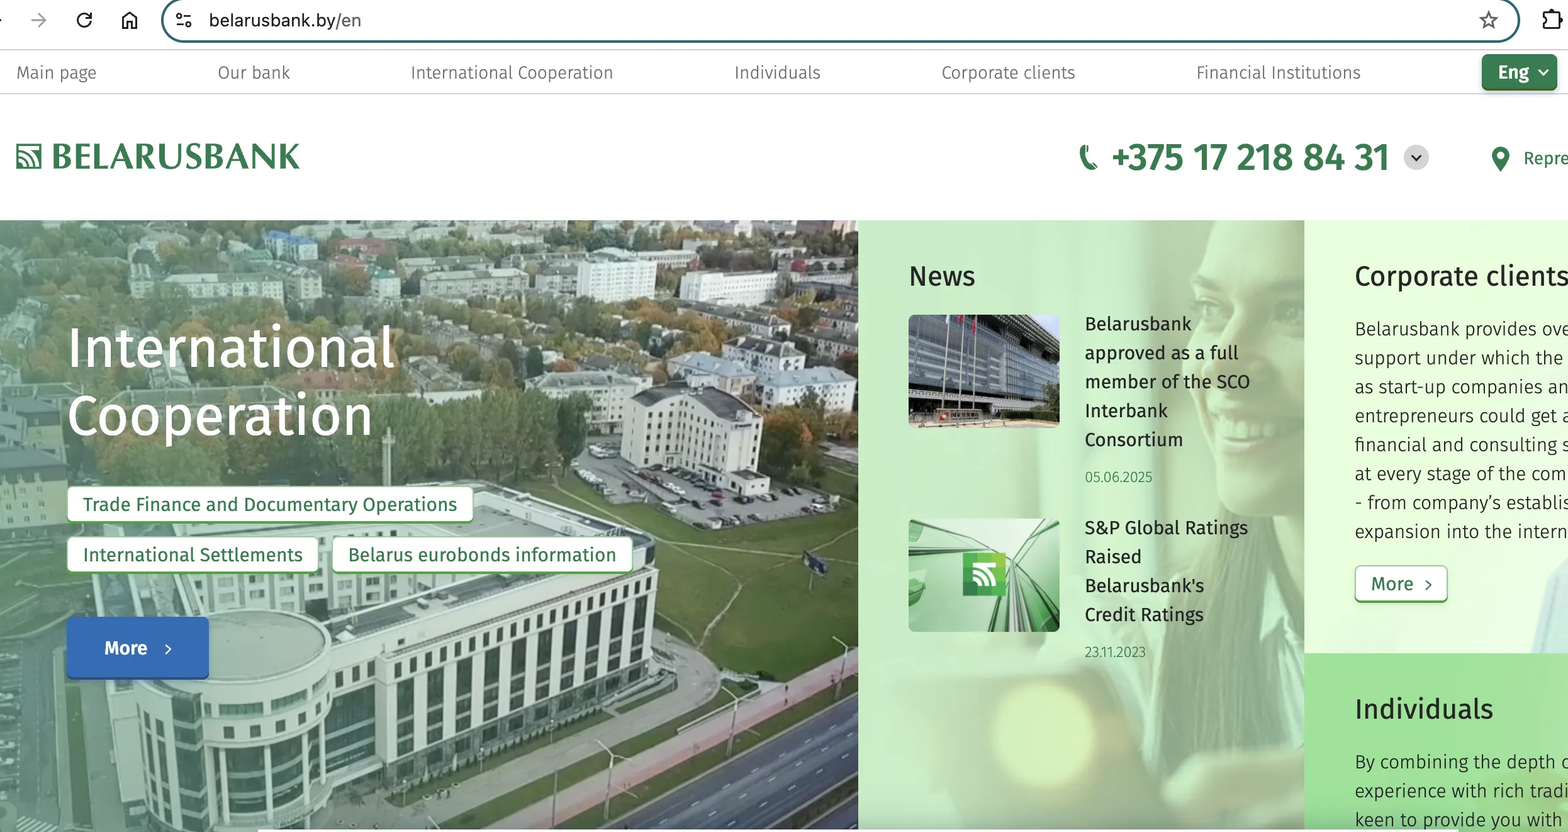Click the green phone handset icon
Screen dimensions: 1568x832
coord(1088,157)
